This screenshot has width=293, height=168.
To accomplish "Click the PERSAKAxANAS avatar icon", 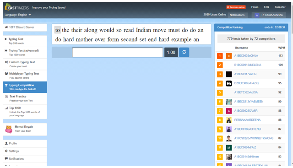I will [257, 15].
